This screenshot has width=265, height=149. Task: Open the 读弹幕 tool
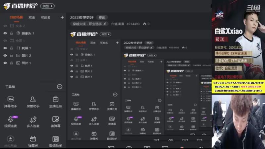coord(55,122)
